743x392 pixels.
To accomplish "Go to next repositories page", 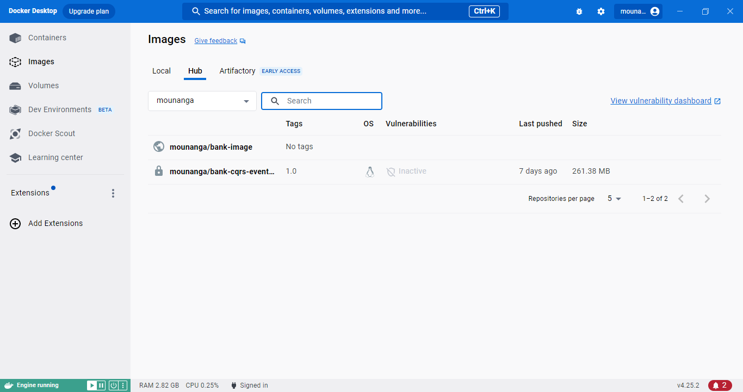I will pyautogui.click(x=707, y=199).
